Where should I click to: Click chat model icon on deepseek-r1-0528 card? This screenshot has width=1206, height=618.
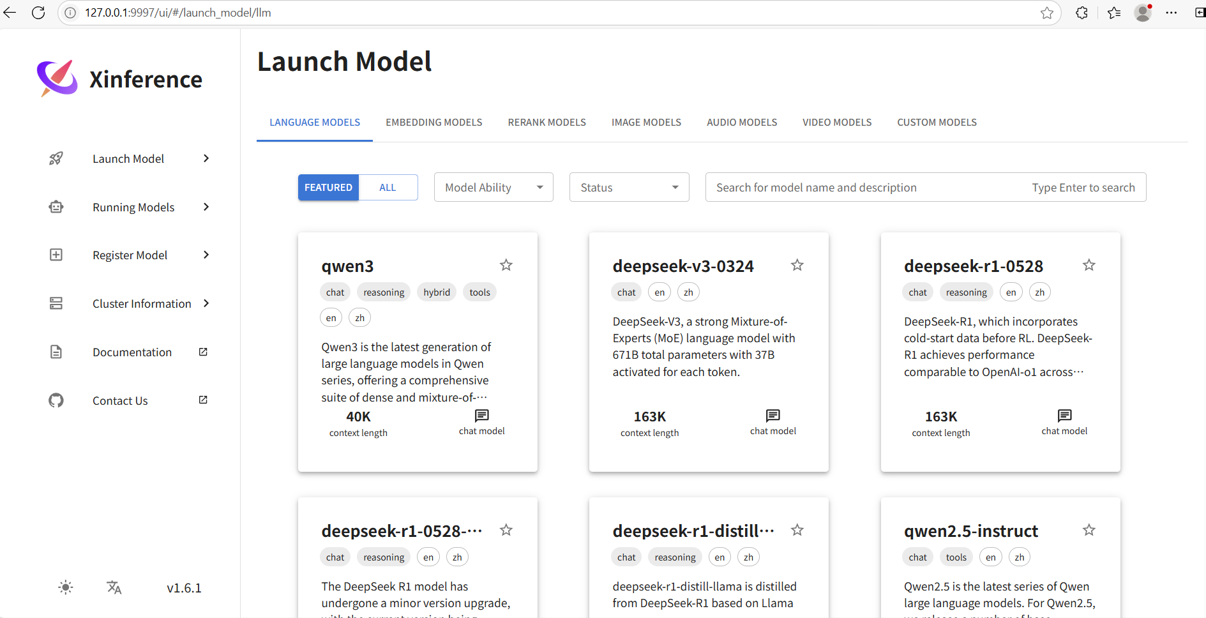point(1065,416)
